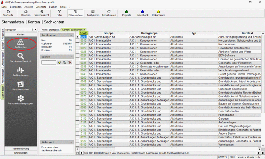265x159 pixels.
Task: Sort by Kurztext column header
Action: (x=240, y=33)
